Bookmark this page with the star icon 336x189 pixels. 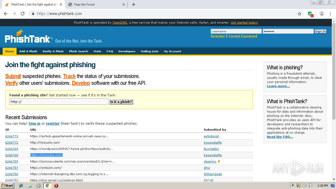click(300, 14)
